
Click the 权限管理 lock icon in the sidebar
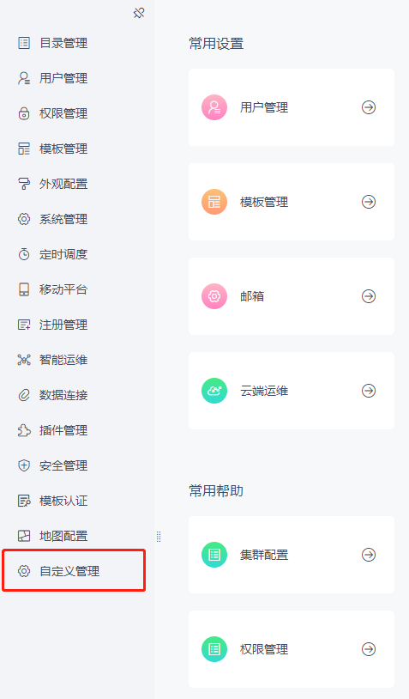[24, 113]
